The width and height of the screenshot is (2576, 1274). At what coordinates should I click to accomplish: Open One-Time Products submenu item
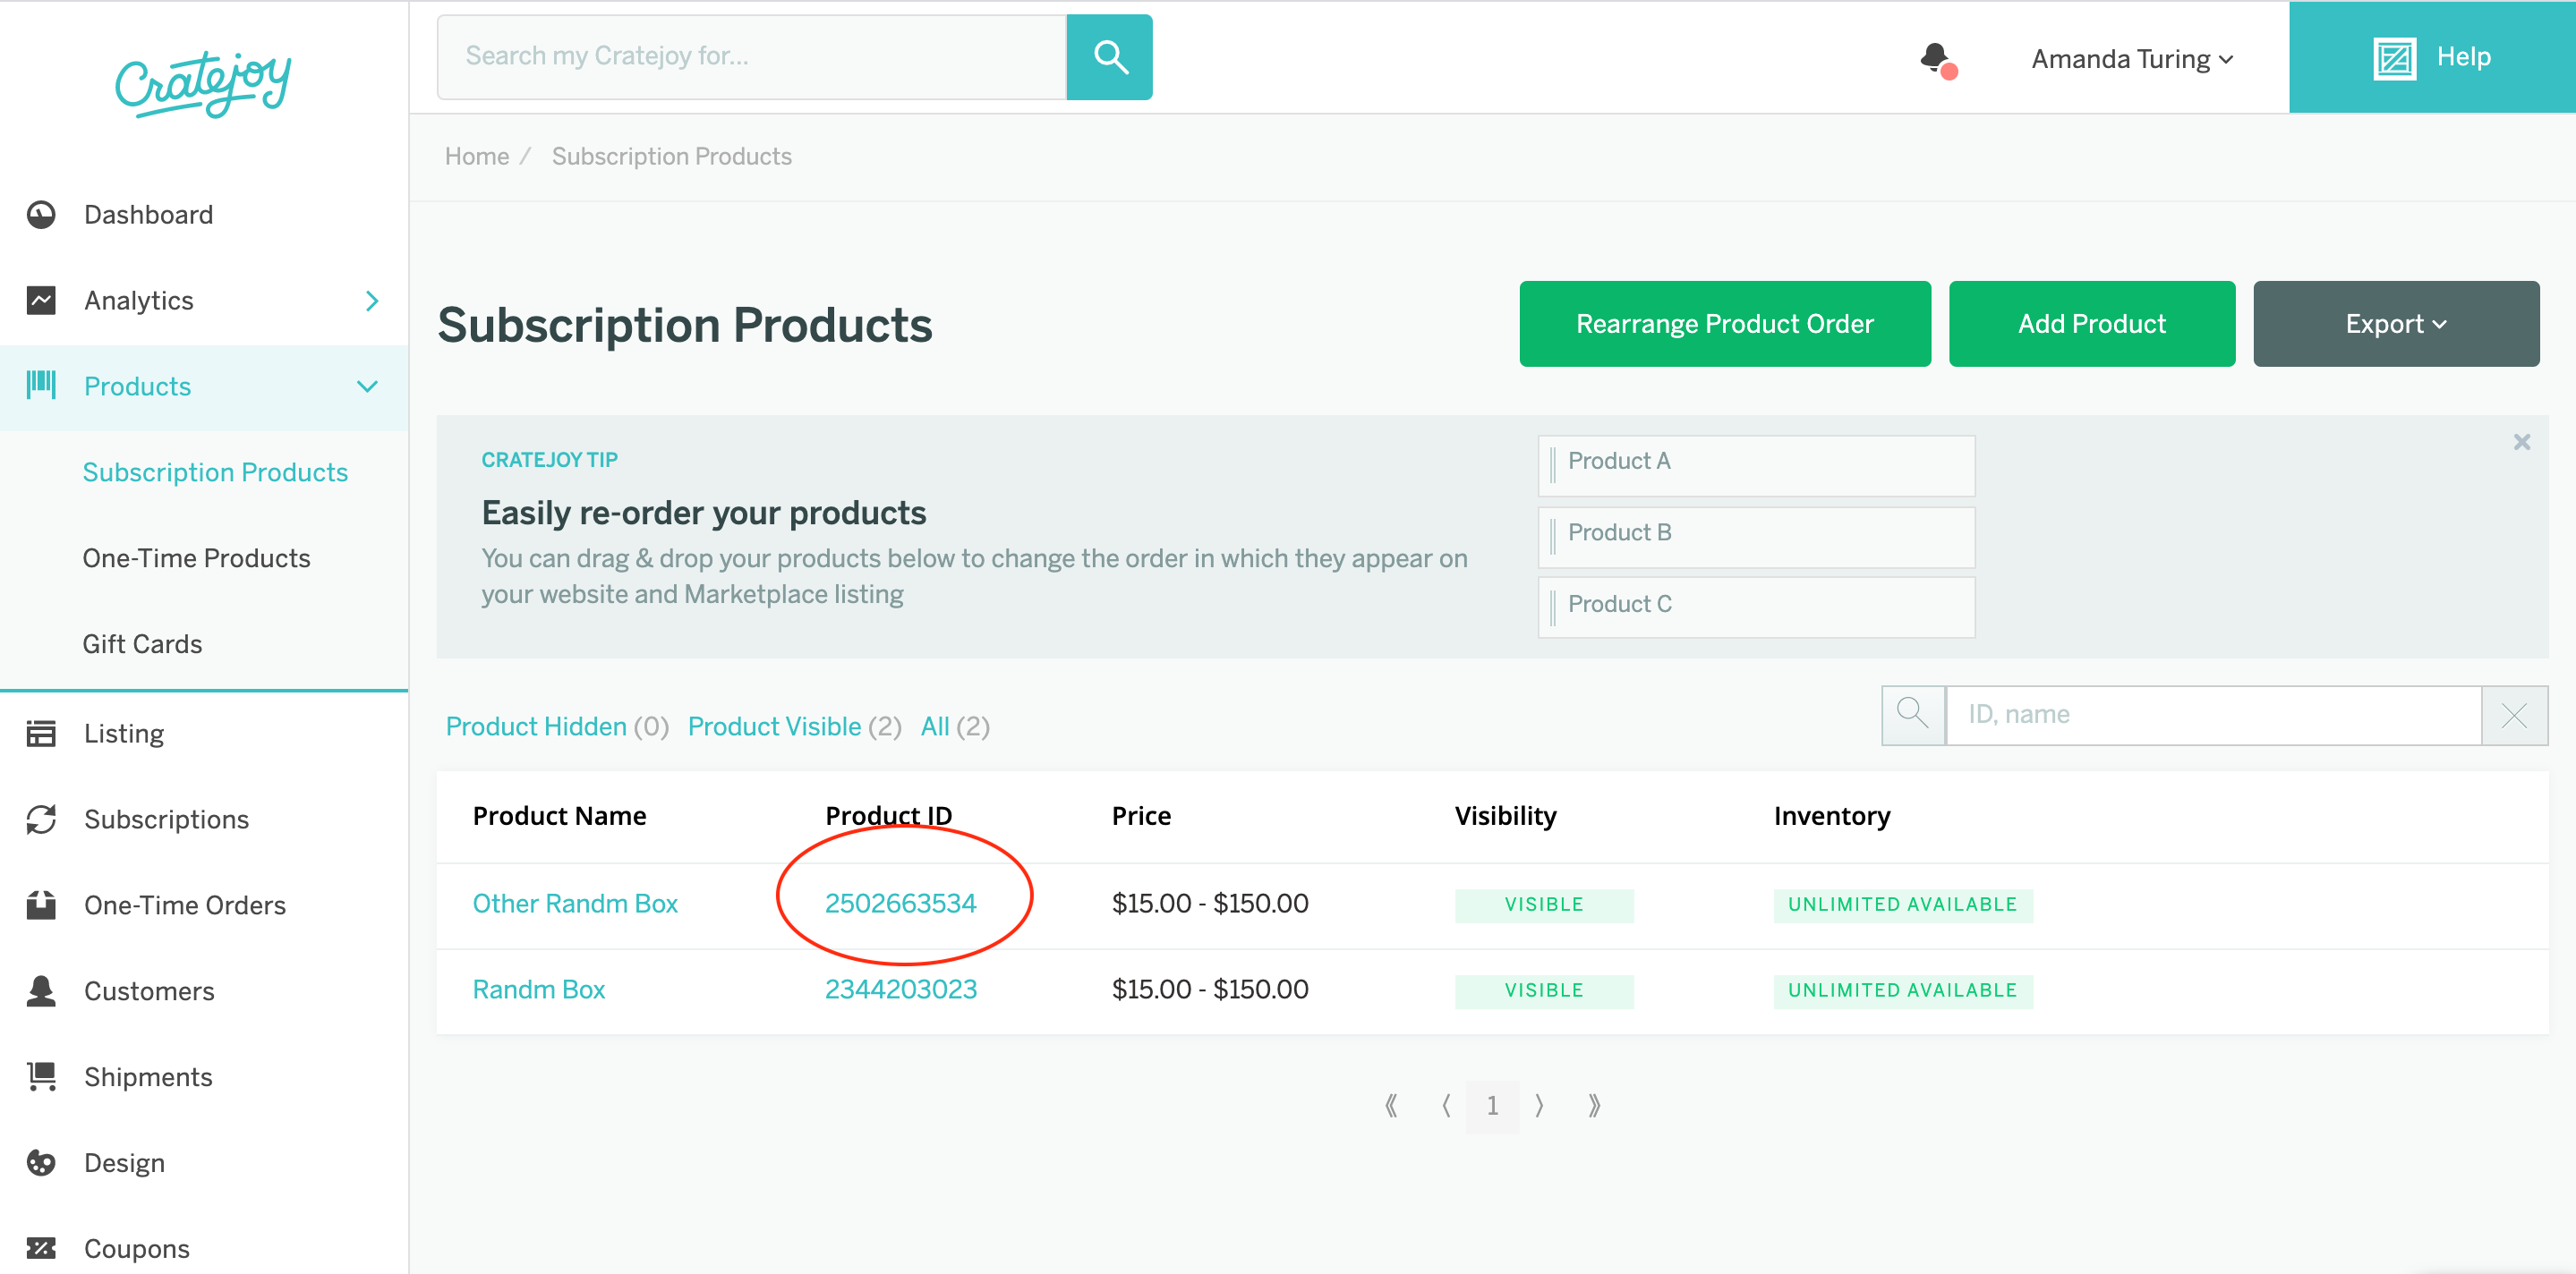pyautogui.click(x=196, y=558)
